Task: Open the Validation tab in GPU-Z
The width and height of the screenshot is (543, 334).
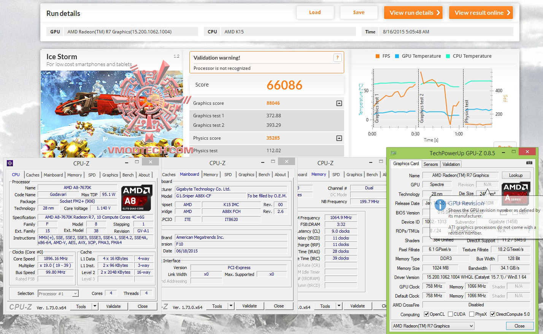Action: (x=451, y=164)
